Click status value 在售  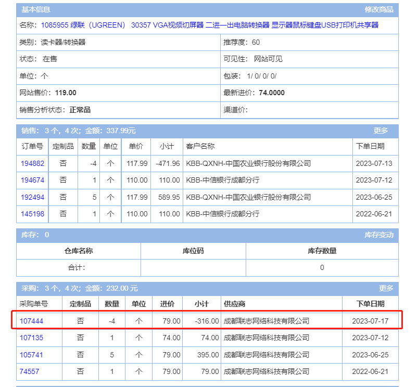click(50, 59)
